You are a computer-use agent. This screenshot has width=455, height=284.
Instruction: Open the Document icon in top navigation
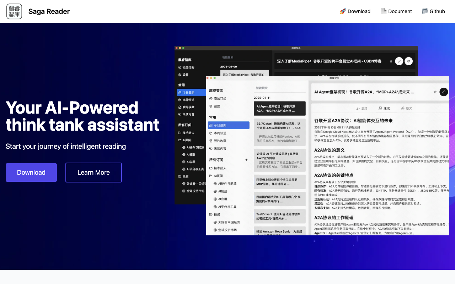click(384, 11)
